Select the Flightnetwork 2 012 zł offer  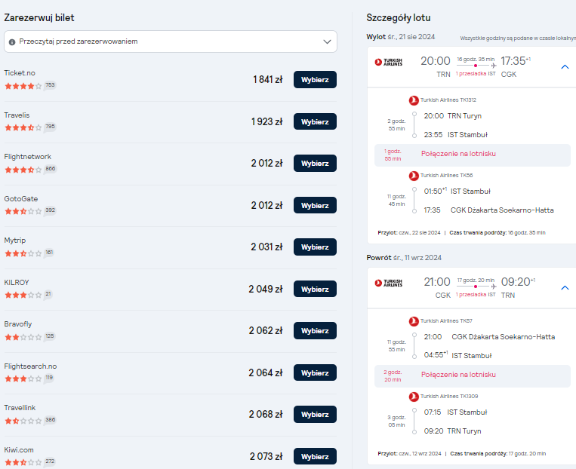(315, 164)
